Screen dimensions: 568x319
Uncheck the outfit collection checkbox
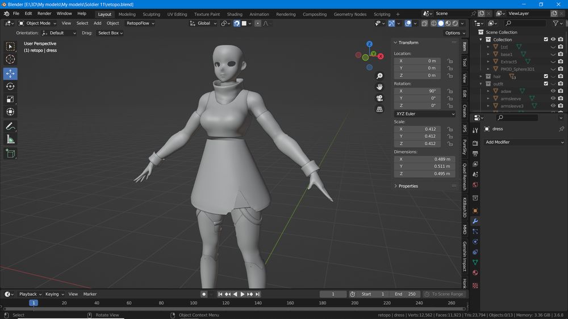[x=546, y=84]
